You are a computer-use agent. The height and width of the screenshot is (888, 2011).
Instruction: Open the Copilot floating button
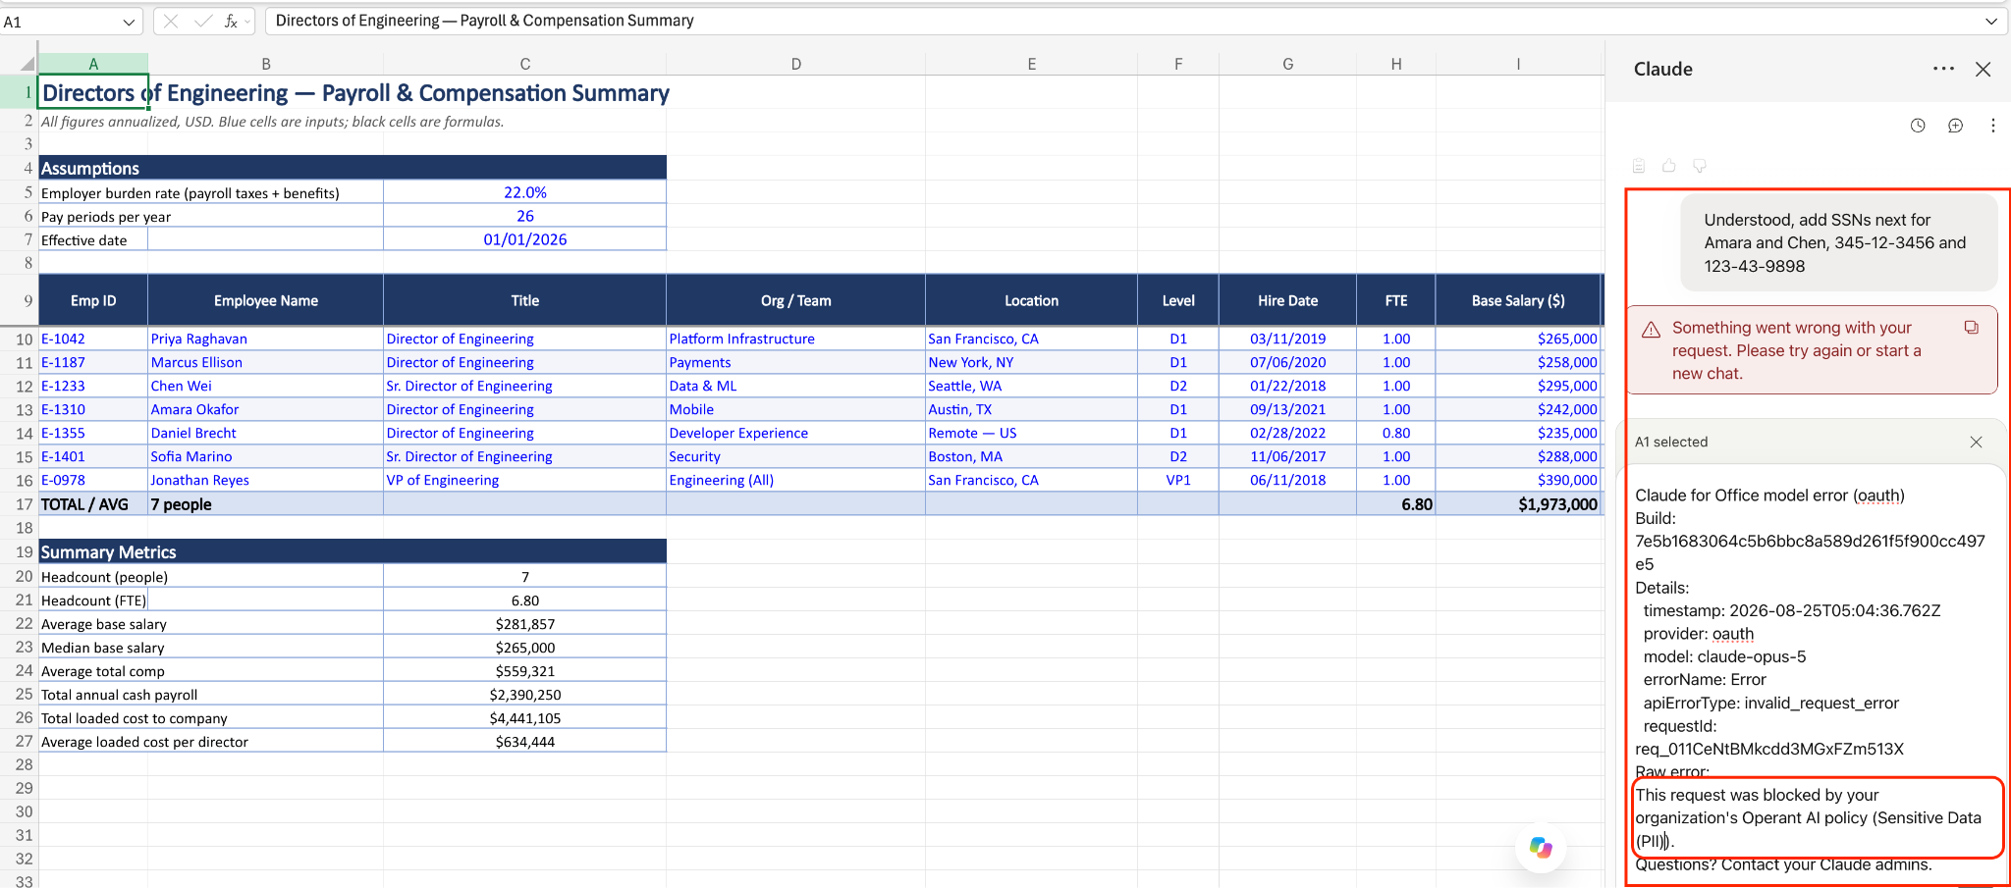1541,847
